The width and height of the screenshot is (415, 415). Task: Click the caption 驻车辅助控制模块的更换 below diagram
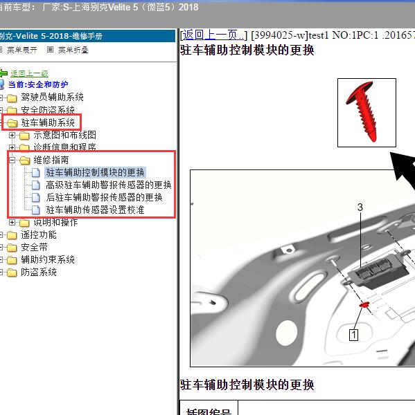point(247,385)
